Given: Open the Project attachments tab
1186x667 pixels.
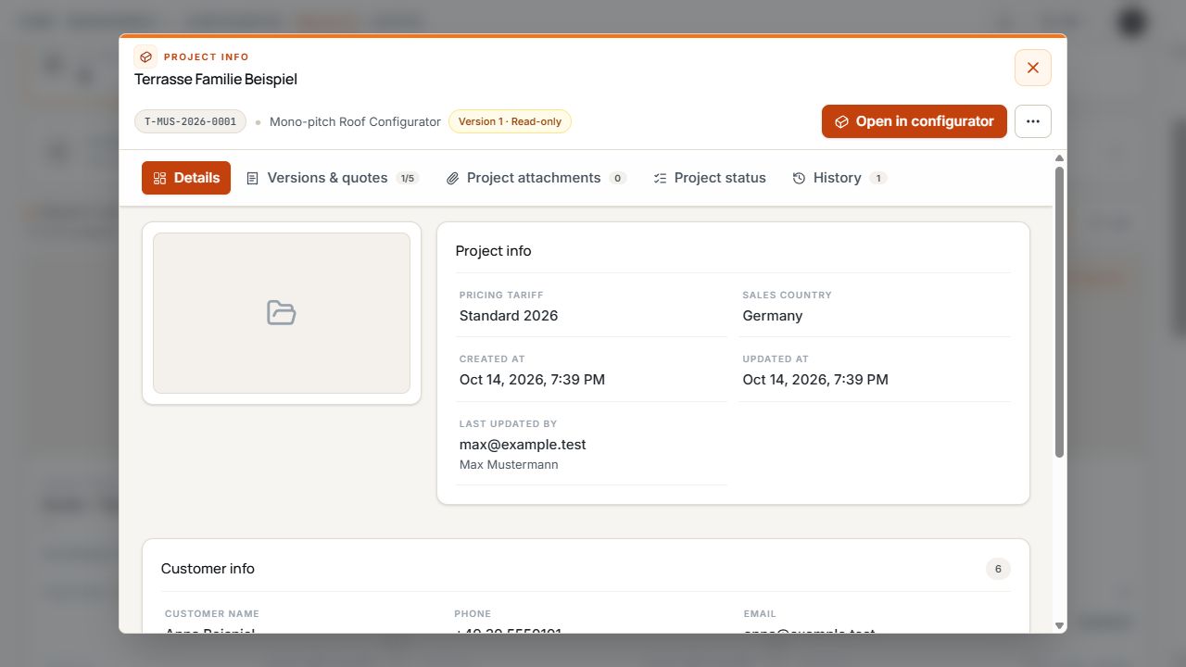Looking at the screenshot, I should (x=536, y=178).
